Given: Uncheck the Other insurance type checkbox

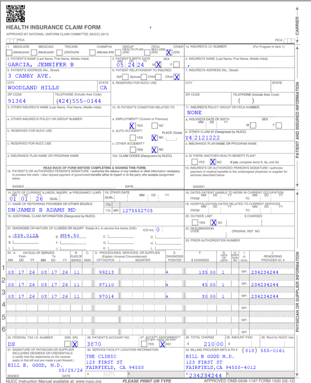Looking at the screenshot, I should pyautogui.click(x=169, y=52).
